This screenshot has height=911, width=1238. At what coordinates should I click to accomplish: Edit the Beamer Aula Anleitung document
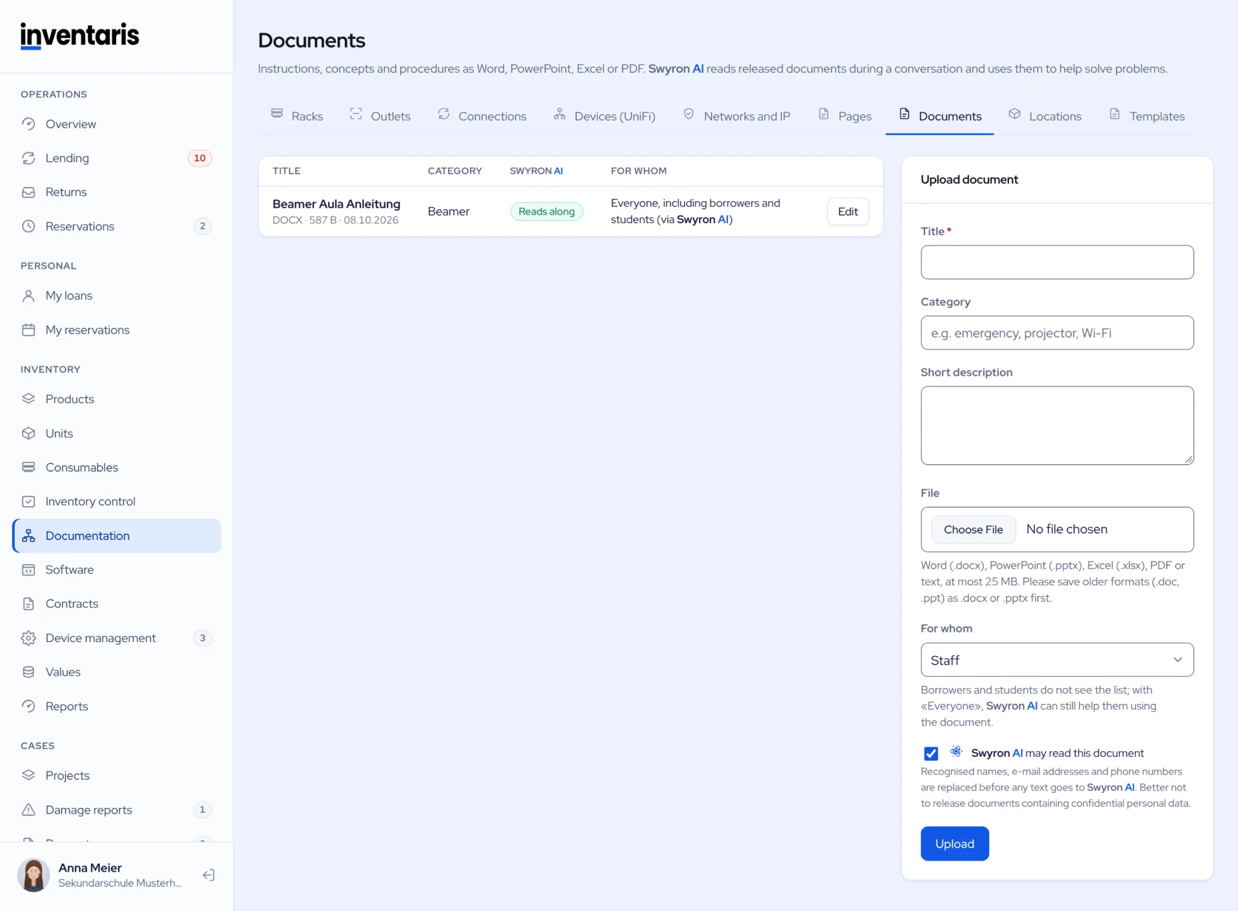847,211
